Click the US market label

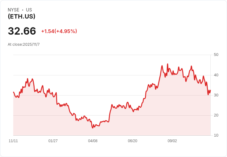29,10
